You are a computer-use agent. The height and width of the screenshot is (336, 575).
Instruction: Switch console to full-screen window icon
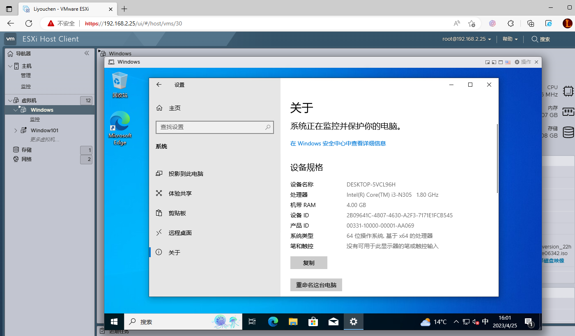[501, 62]
